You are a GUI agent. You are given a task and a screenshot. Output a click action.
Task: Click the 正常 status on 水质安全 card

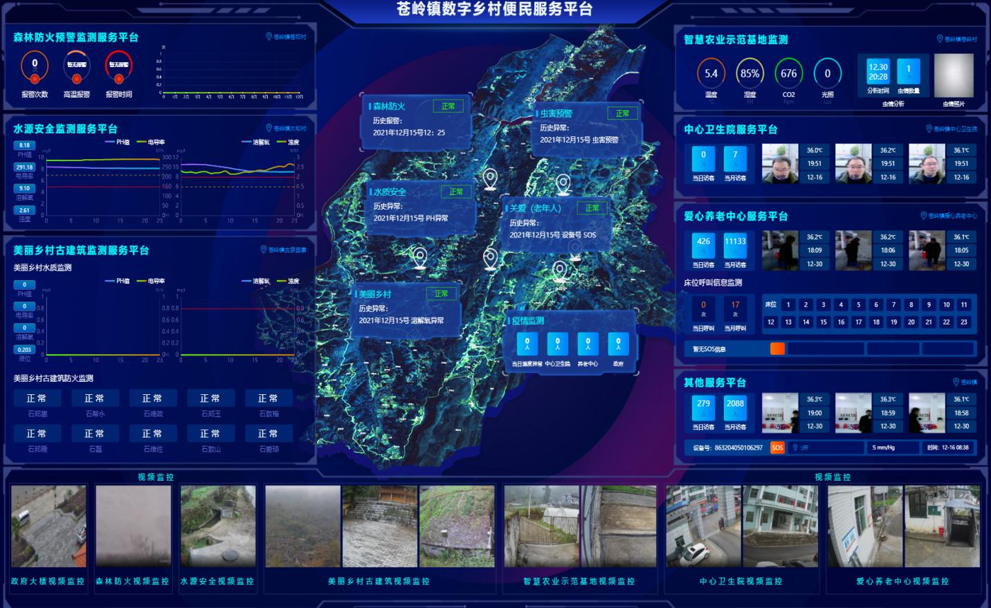click(x=456, y=192)
